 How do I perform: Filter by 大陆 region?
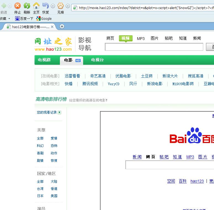click(x=54, y=181)
